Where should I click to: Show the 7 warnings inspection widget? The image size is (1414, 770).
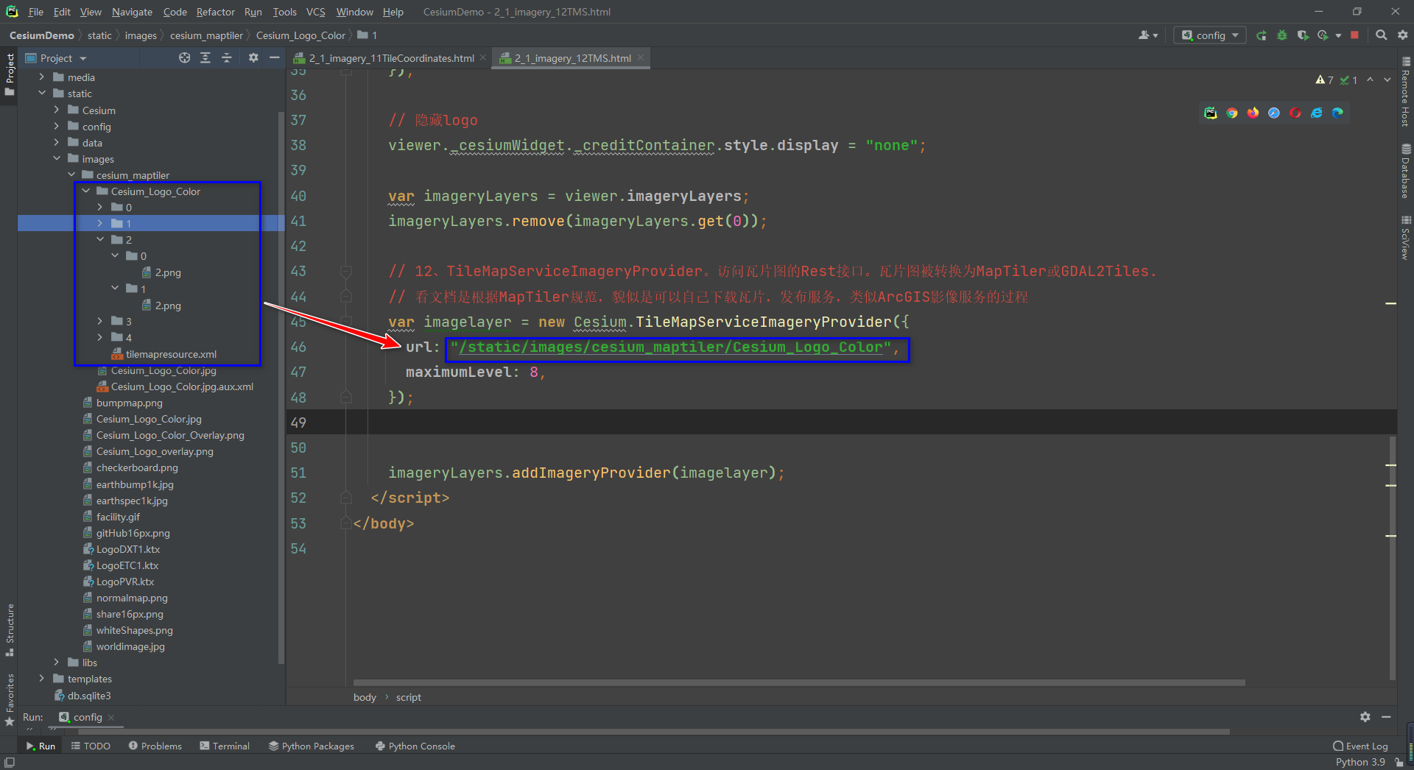[x=1324, y=80]
